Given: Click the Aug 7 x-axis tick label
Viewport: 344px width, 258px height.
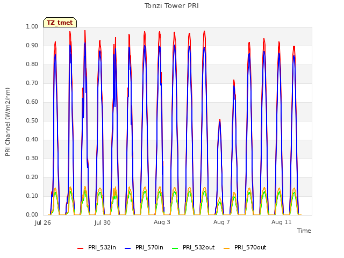Looking at the screenshot, I should [x=221, y=222].
